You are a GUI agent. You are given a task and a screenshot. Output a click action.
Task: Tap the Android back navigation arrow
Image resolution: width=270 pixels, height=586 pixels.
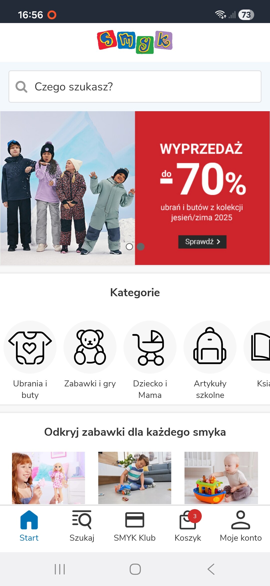pos(211,569)
